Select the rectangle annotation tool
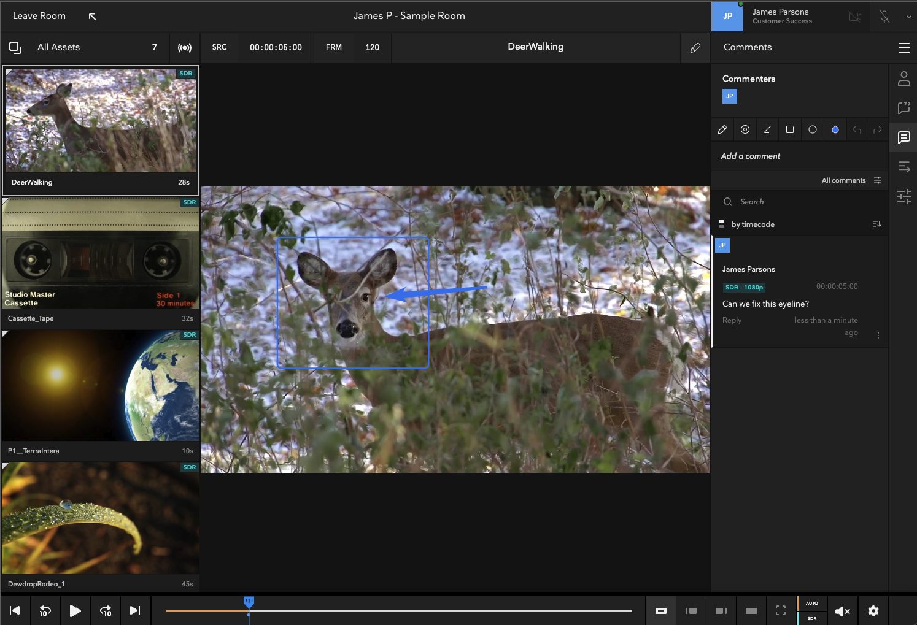917x625 pixels. tap(790, 129)
